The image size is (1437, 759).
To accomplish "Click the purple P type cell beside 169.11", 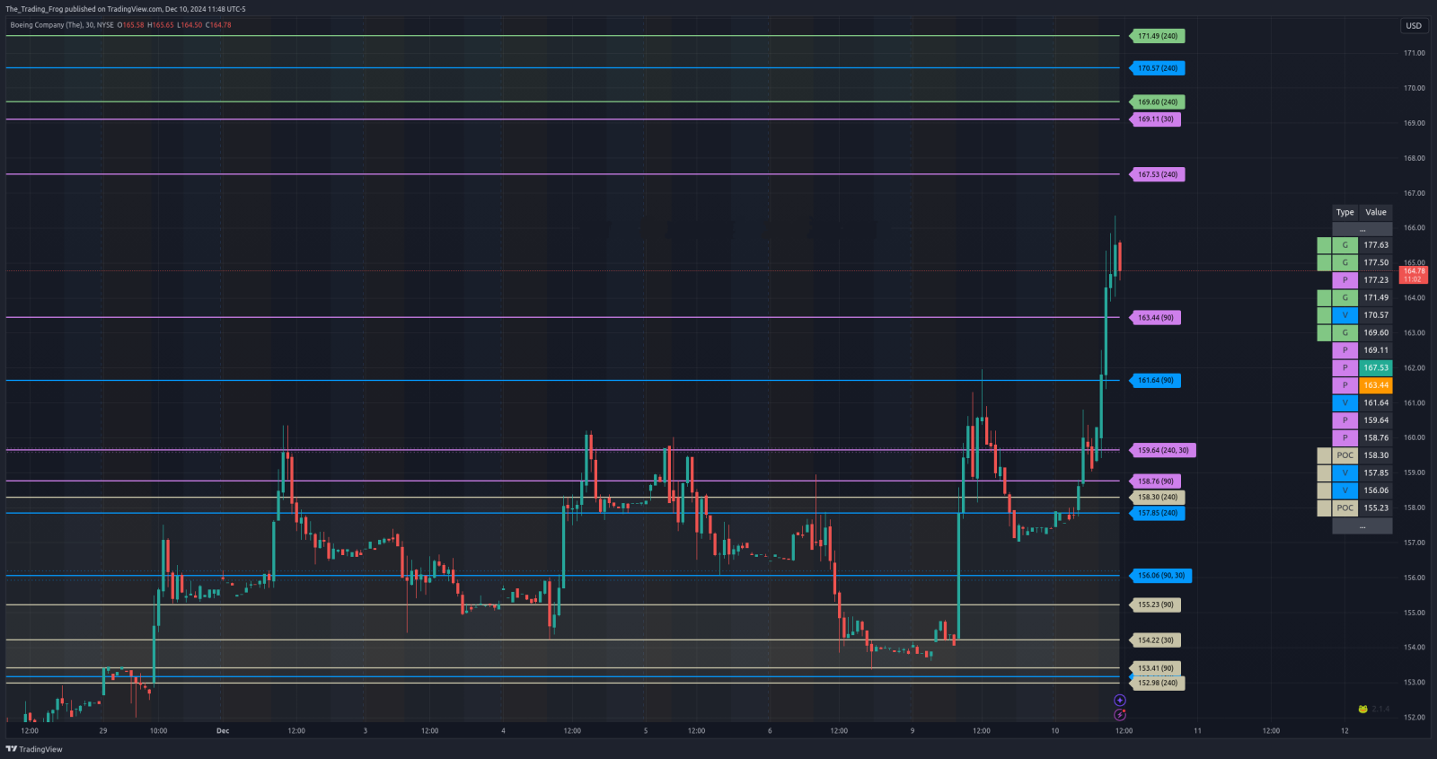I will (x=1344, y=350).
